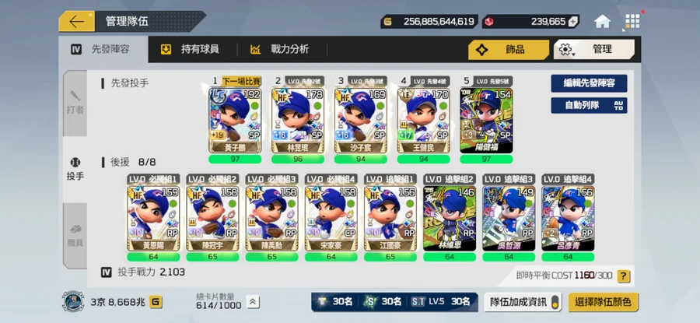This screenshot has height=323, width=700.
Task: Click the 選擇隊伍顏色 button
Action: pyautogui.click(x=604, y=303)
